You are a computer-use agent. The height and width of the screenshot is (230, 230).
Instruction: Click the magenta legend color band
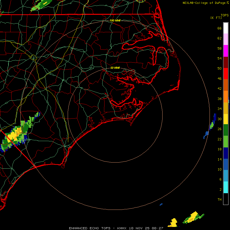point(226,51)
